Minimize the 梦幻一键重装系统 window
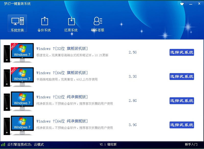 click(191, 4)
